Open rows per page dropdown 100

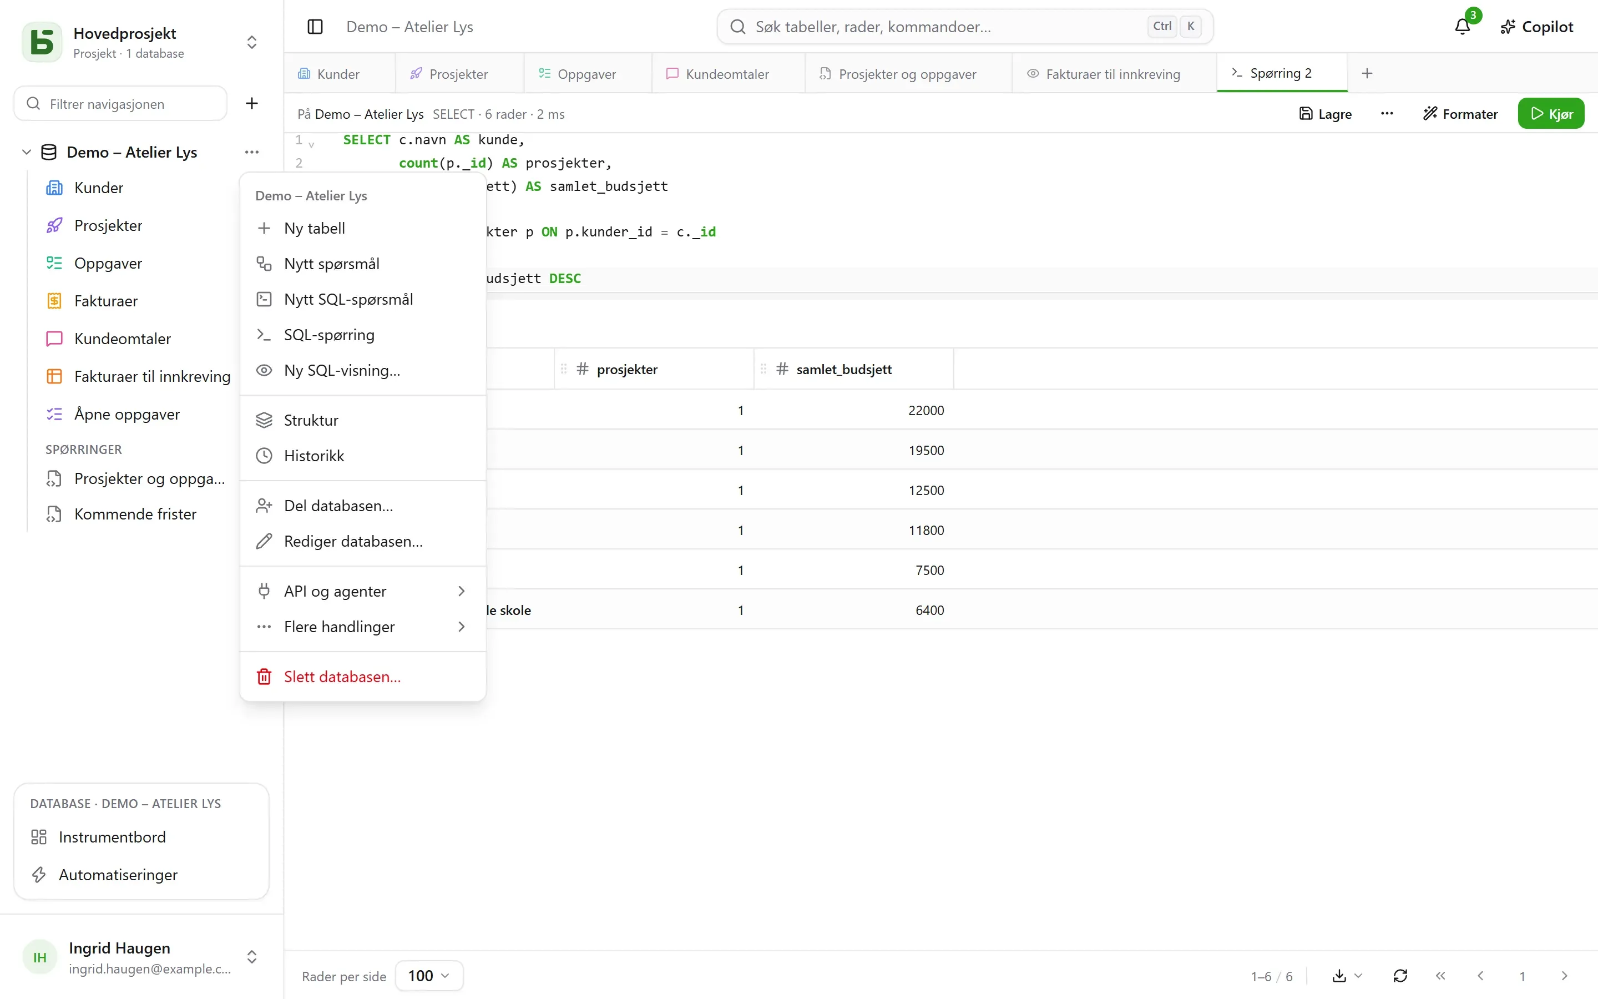point(428,975)
